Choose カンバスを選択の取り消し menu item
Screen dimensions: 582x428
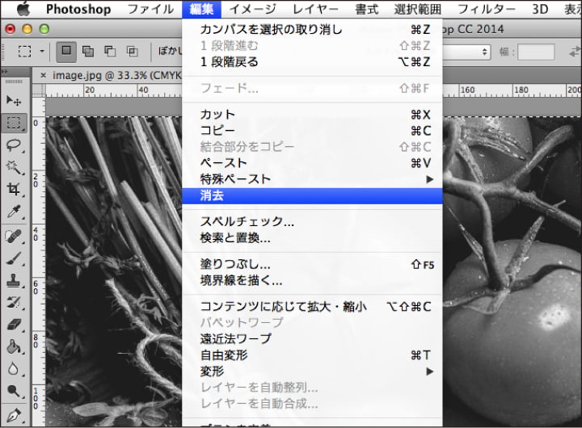point(312,29)
